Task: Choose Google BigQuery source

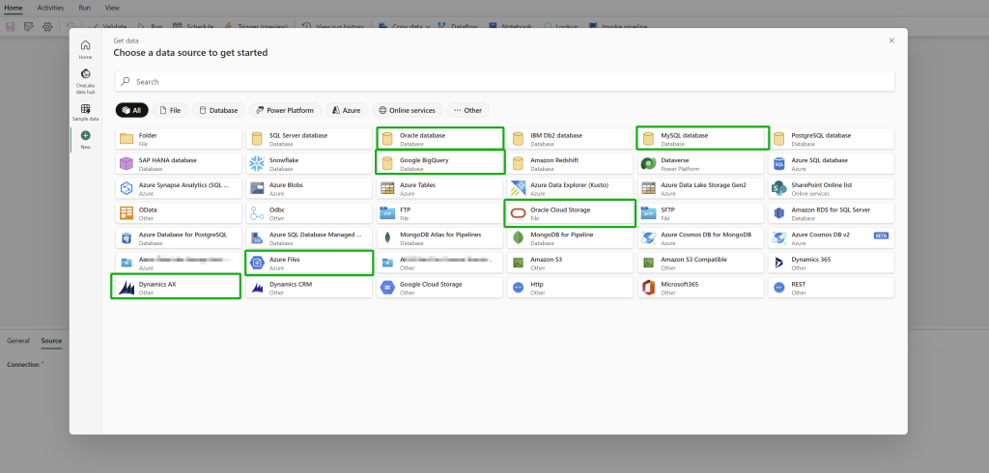Action: 440,164
